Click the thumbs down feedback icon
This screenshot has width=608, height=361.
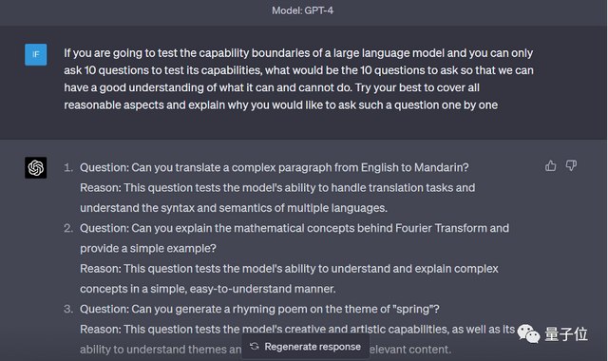point(571,166)
